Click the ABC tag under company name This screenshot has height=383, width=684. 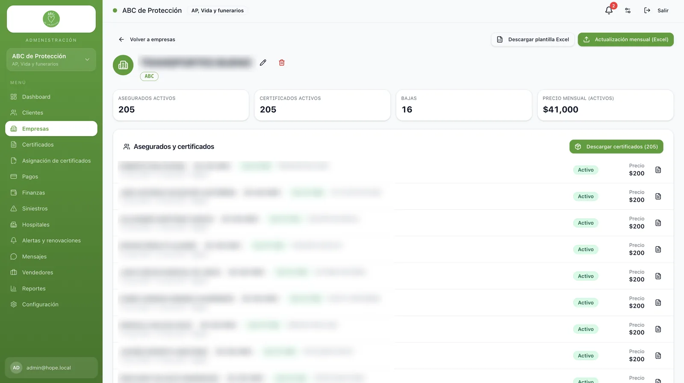[149, 76]
